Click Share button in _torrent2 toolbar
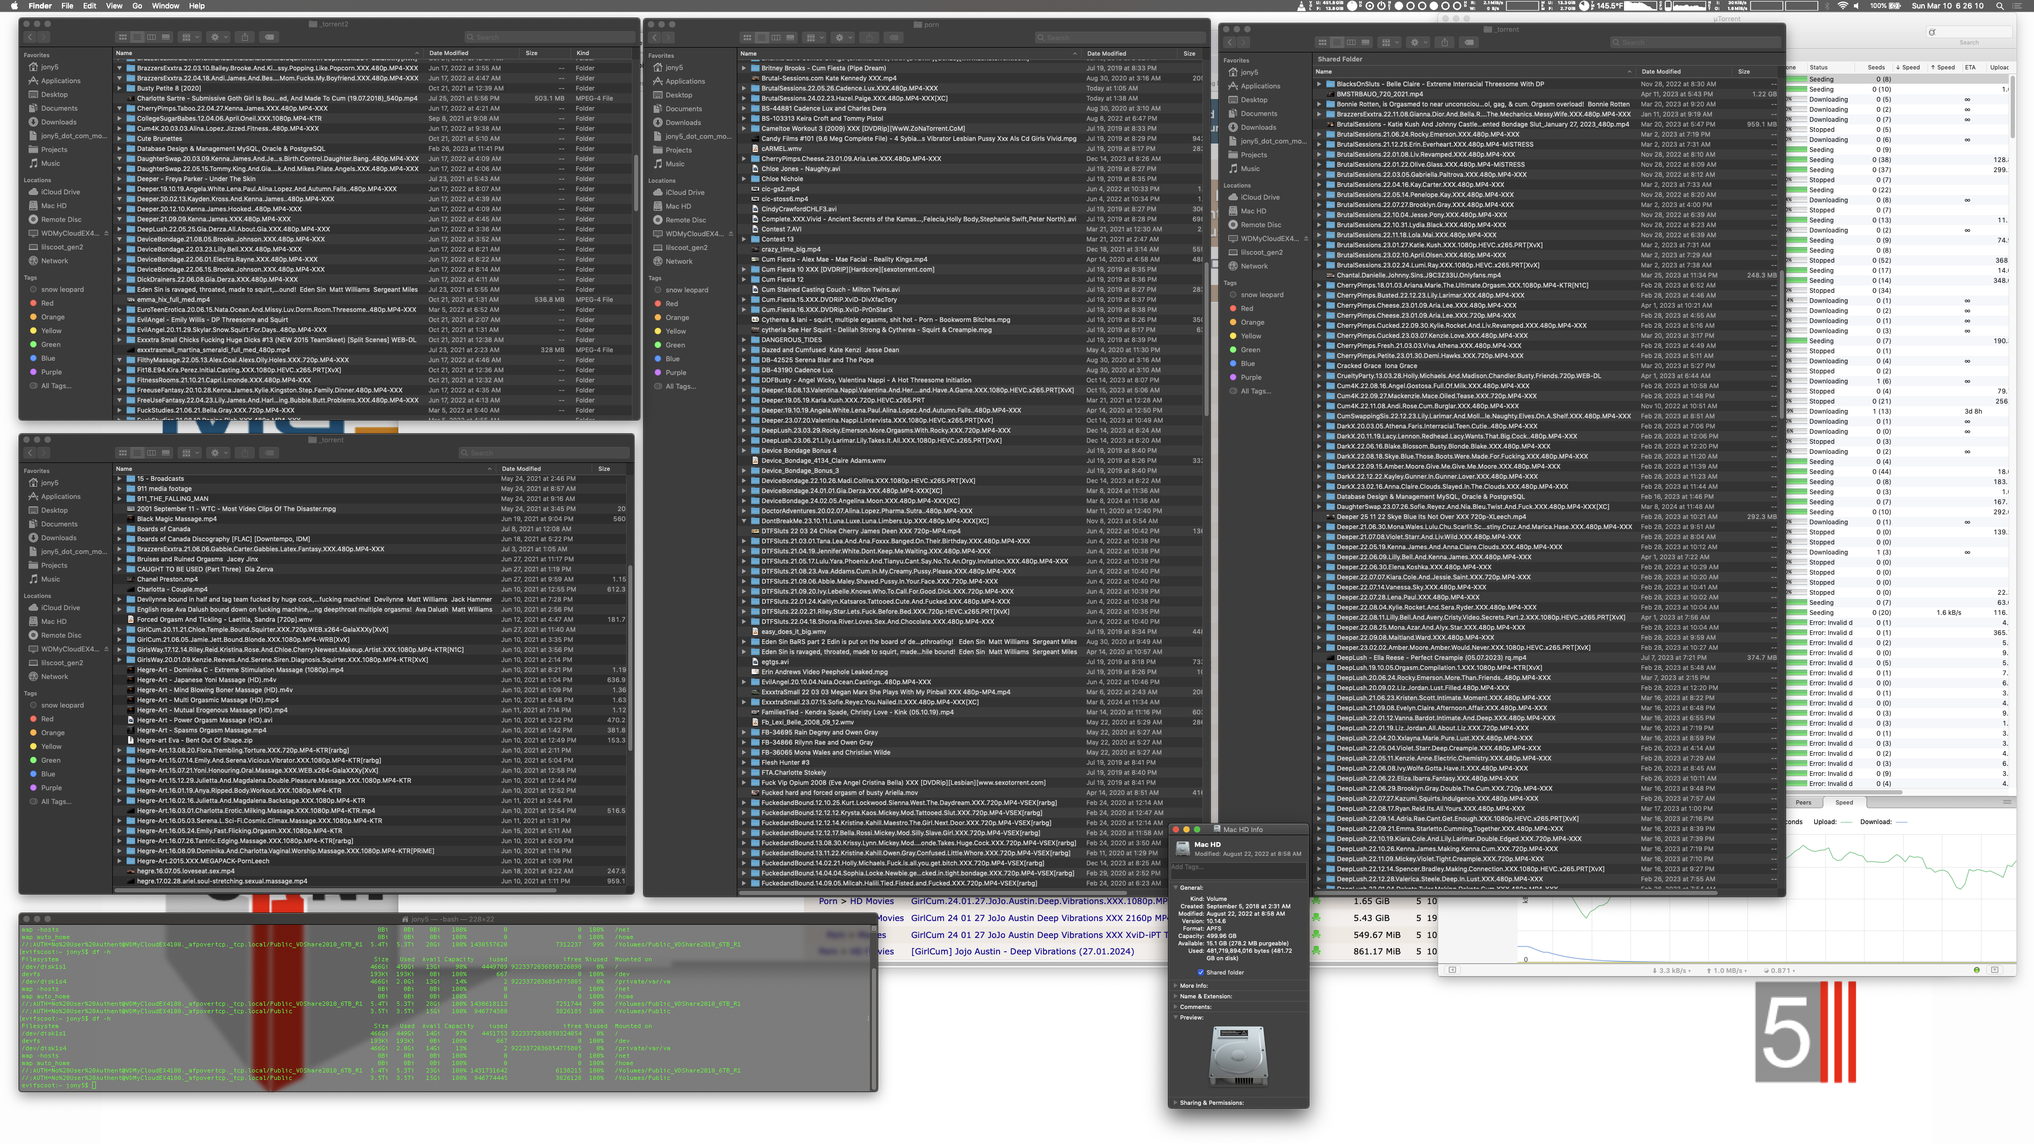 pyautogui.click(x=245, y=37)
